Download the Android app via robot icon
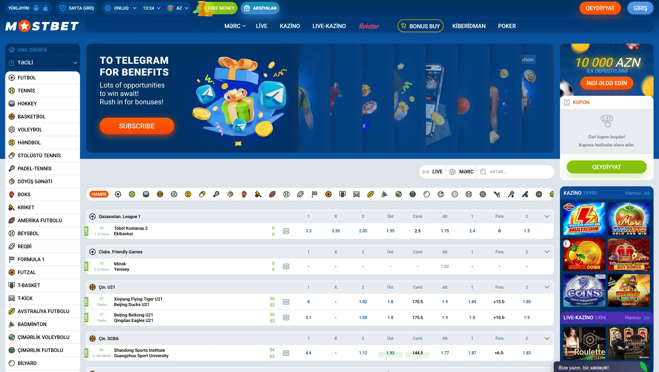The width and height of the screenshot is (659, 372). point(36,8)
